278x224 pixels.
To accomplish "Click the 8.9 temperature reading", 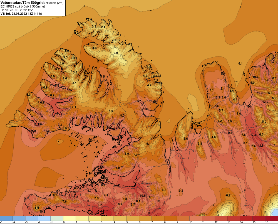I will click(x=76, y=188).
